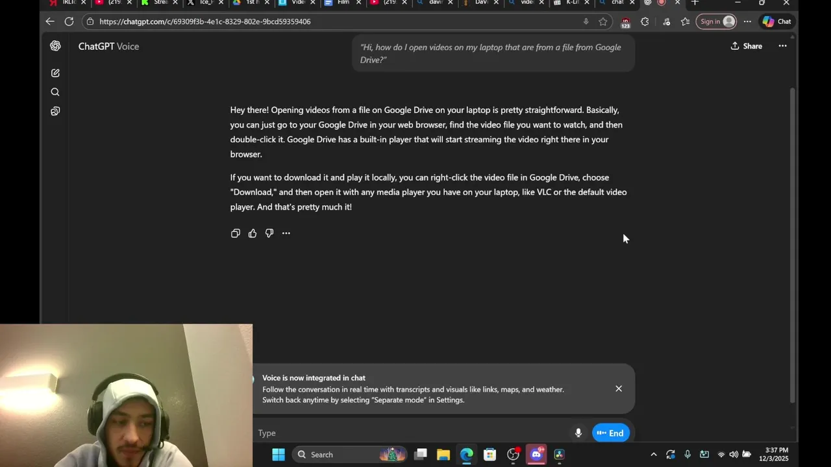Open more actions under the response
The image size is (831, 467).
(x=286, y=233)
